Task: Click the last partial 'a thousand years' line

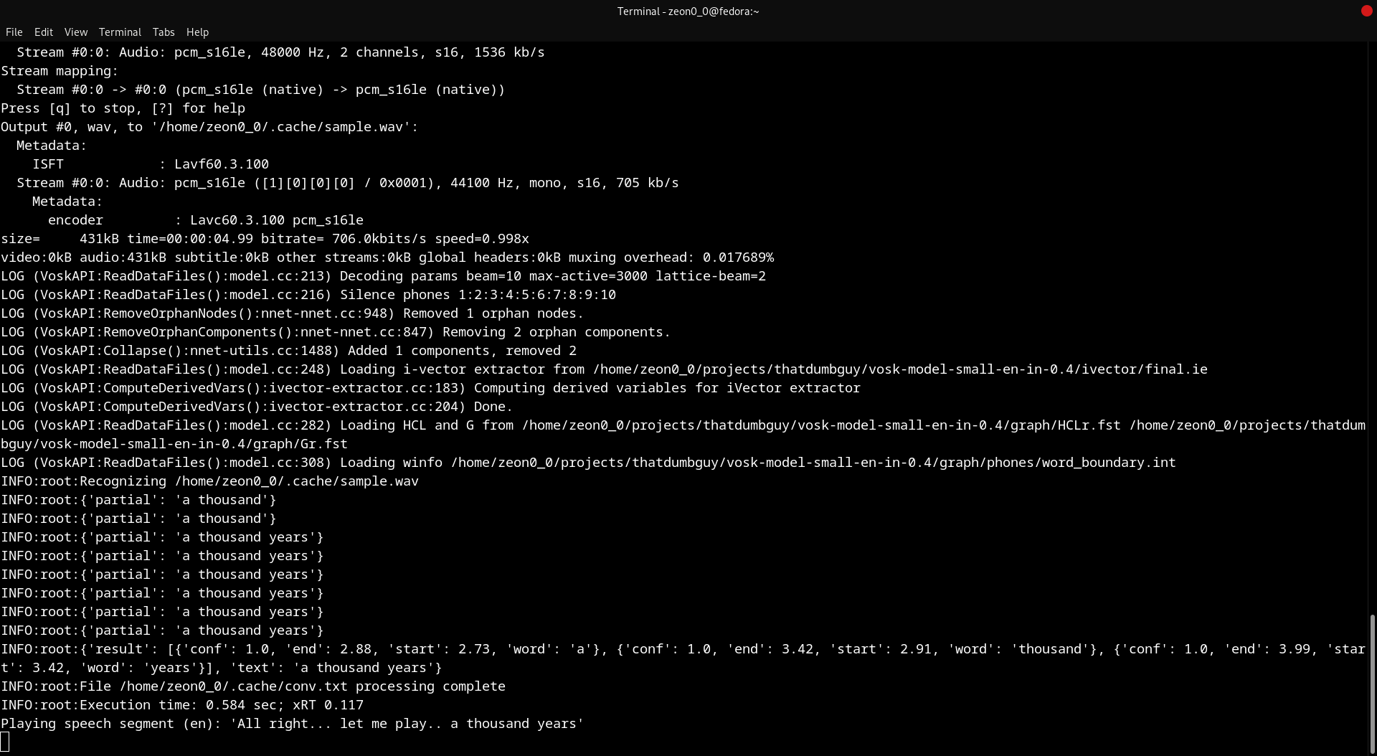Action: tap(162, 630)
